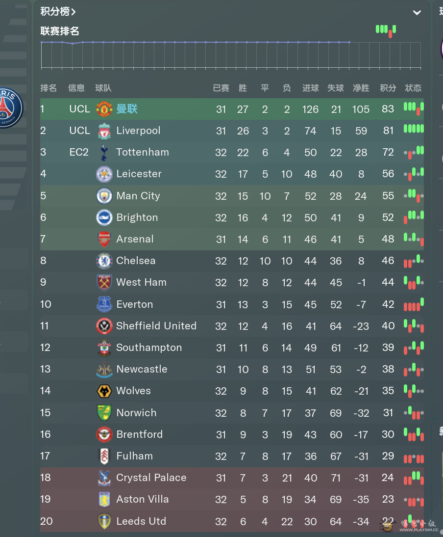Click the Norwich canary crest
Viewport: 443px width, 537px height.
click(104, 413)
